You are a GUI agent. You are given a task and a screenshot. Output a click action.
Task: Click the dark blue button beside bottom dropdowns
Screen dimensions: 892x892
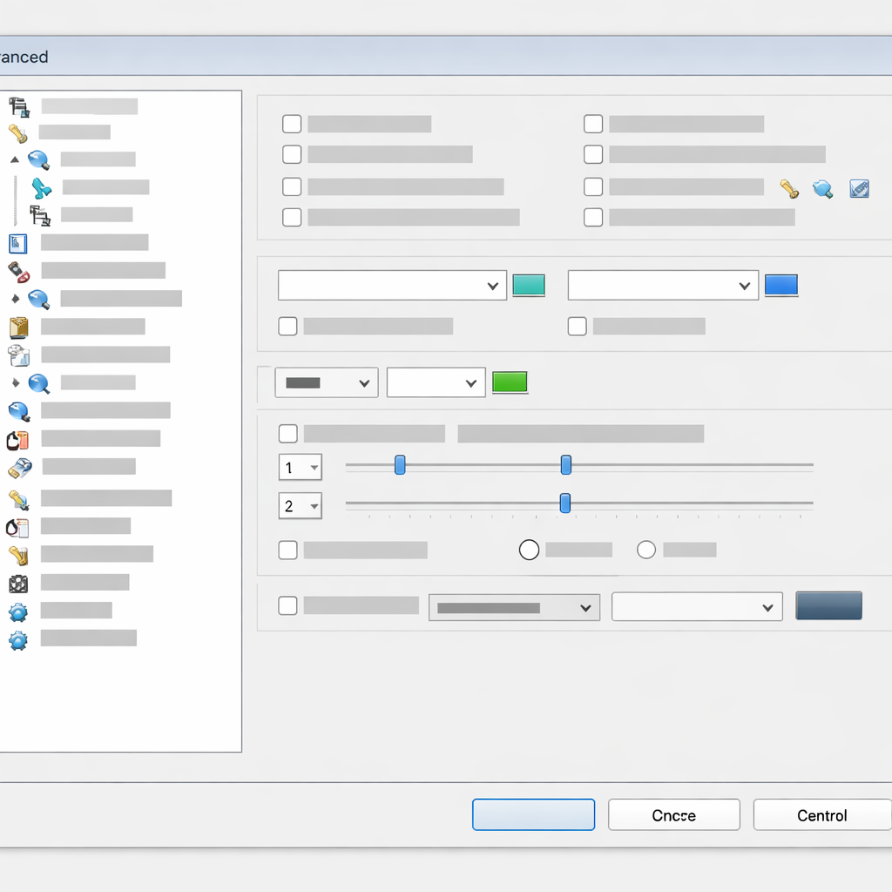coord(828,606)
